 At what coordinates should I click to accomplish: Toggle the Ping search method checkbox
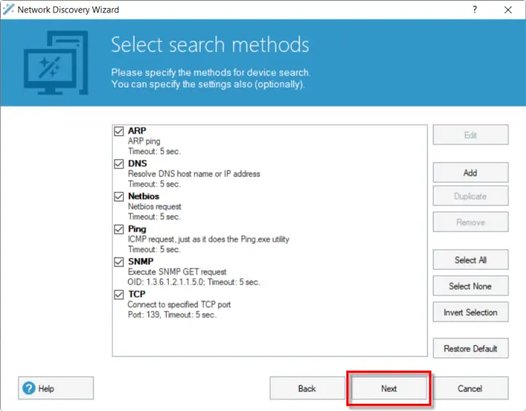coord(119,229)
